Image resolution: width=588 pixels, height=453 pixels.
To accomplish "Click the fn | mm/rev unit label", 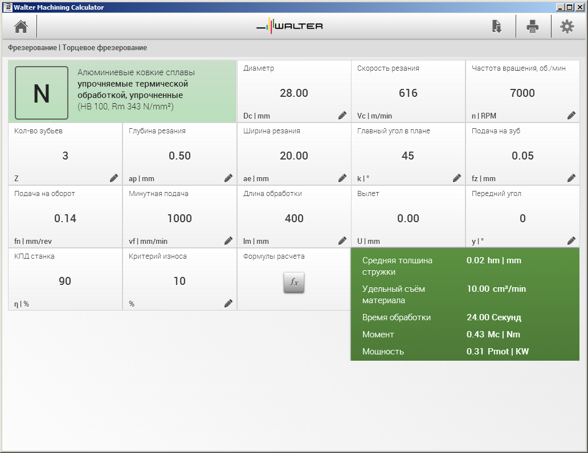I will coord(33,241).
